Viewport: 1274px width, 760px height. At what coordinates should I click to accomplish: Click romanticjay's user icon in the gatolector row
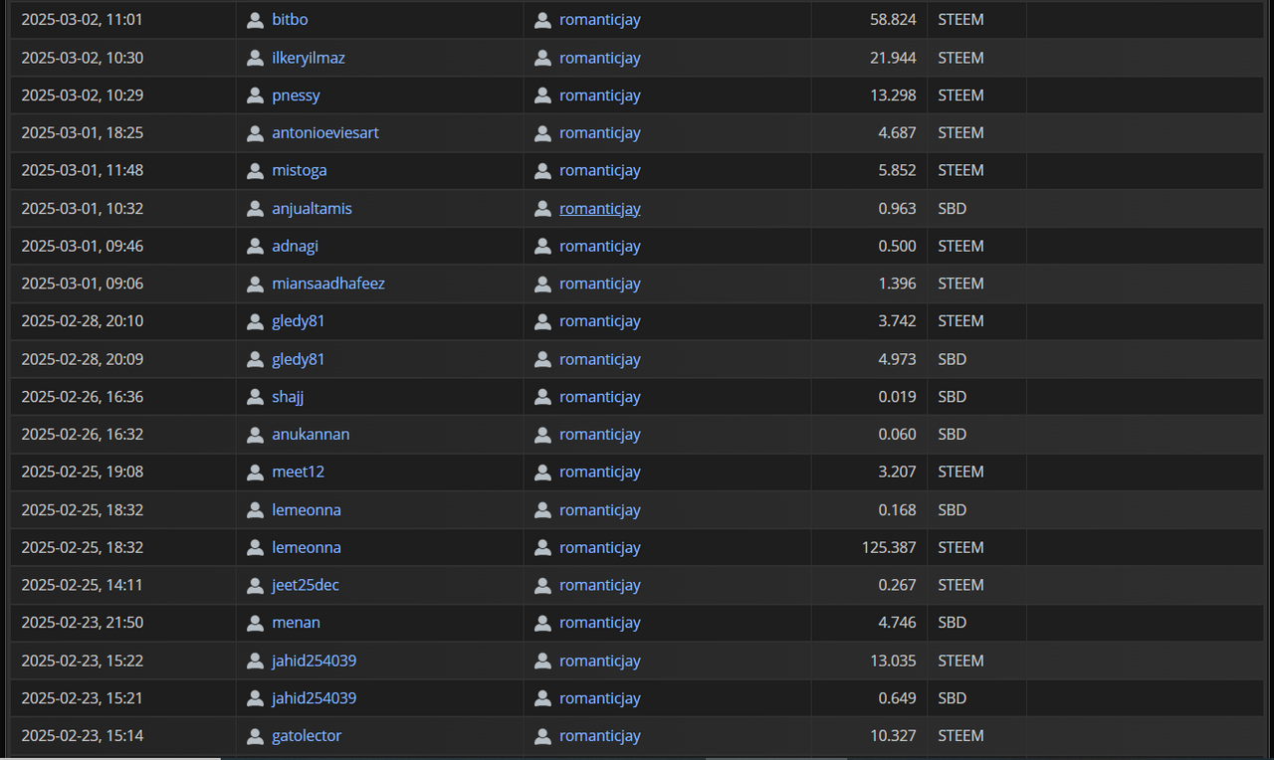pyautogui.click(x=542, y=736)
